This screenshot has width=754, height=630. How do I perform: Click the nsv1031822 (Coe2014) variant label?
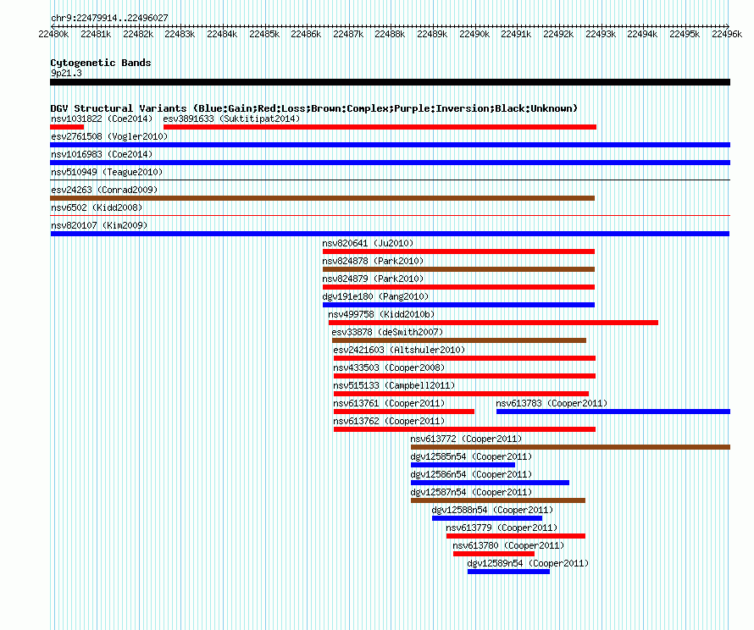[x=102, y=119]
